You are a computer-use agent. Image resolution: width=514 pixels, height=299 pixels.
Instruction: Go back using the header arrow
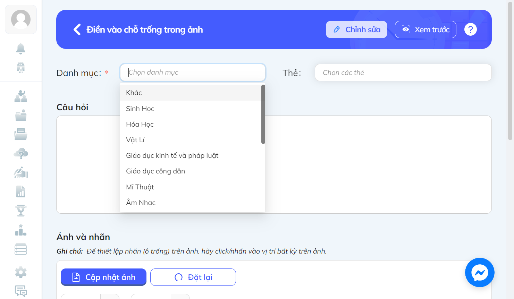coord(77,29)
